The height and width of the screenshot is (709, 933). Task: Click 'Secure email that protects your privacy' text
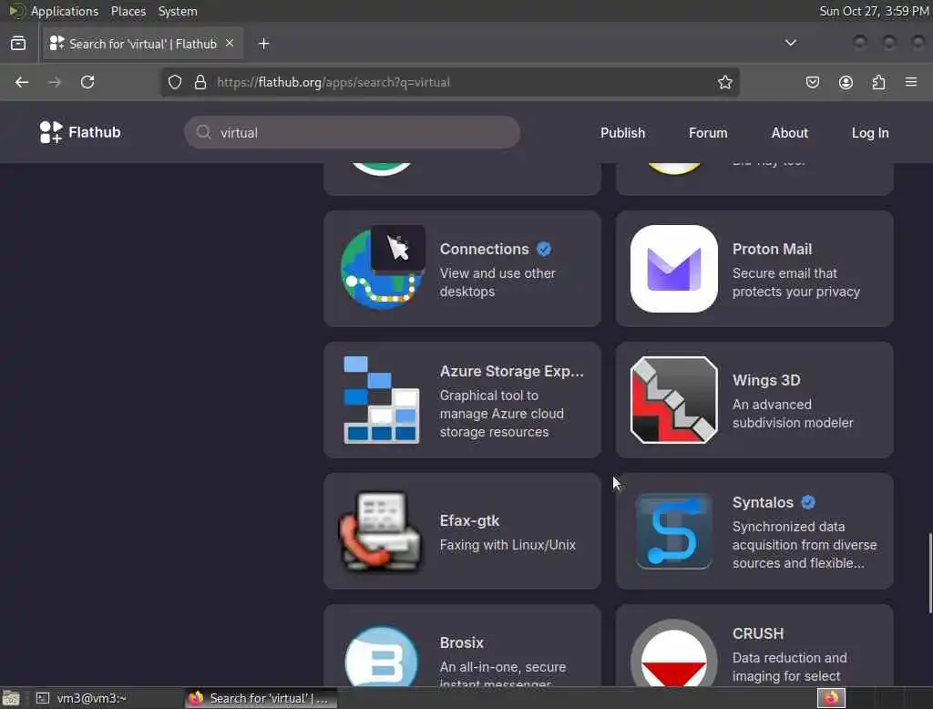click(796, 283)
